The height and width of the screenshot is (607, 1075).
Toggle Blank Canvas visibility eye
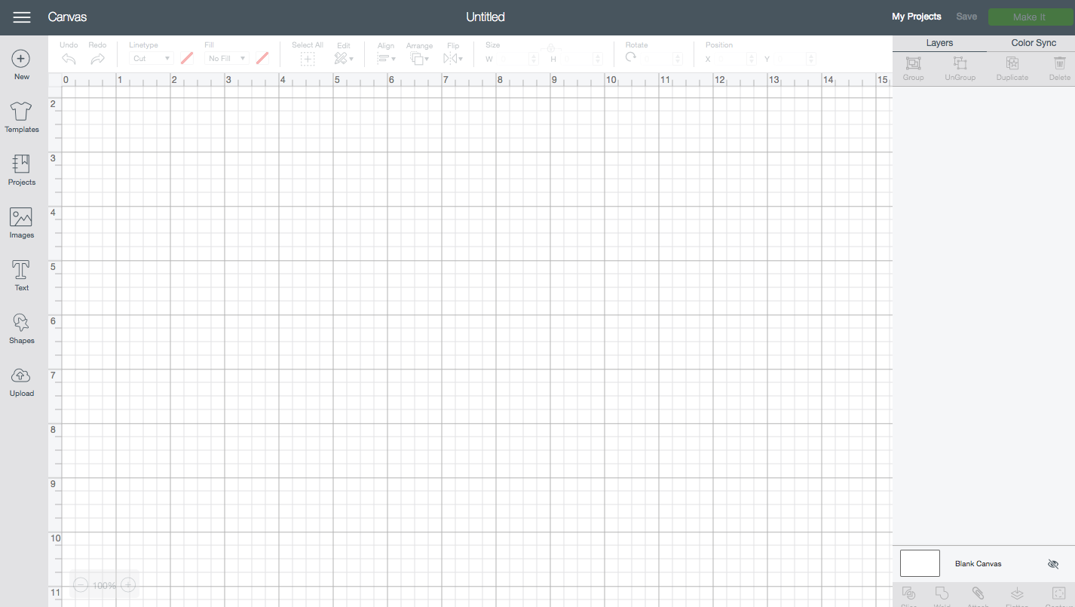pos(1053,564)
